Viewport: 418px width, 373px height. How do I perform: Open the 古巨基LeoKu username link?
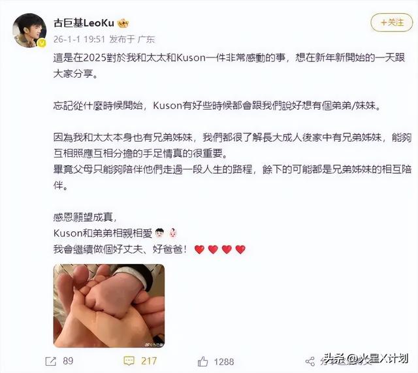[x=84, y=24]
